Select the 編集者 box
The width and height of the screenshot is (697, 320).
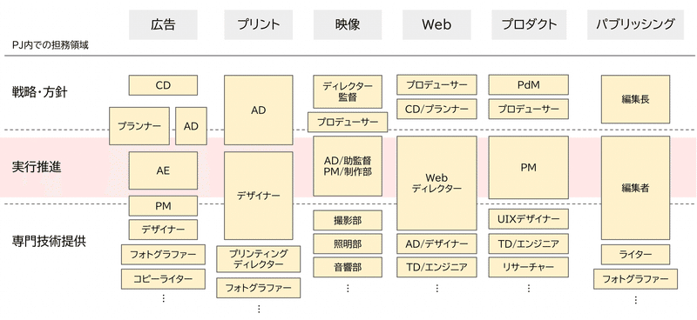pyautogui.click(x=635, y=188)
